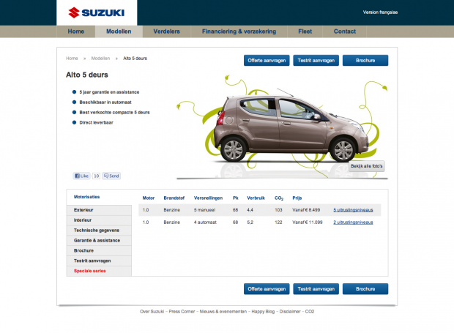
Task: Click the 5 manueel cell
Action: click(204, 210)
